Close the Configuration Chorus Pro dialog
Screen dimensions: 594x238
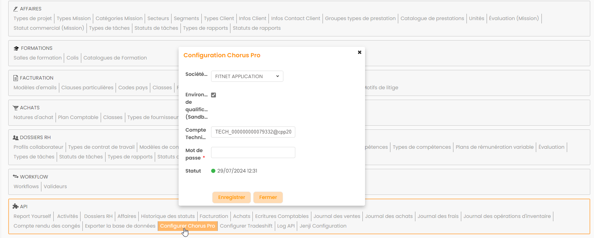(359, 52)
